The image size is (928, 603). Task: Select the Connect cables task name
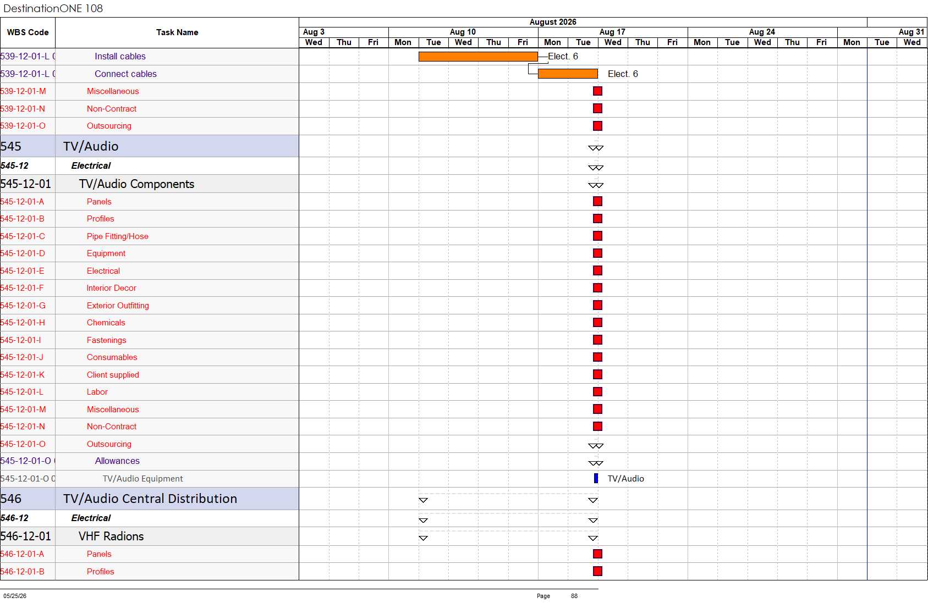coord(125,74)
